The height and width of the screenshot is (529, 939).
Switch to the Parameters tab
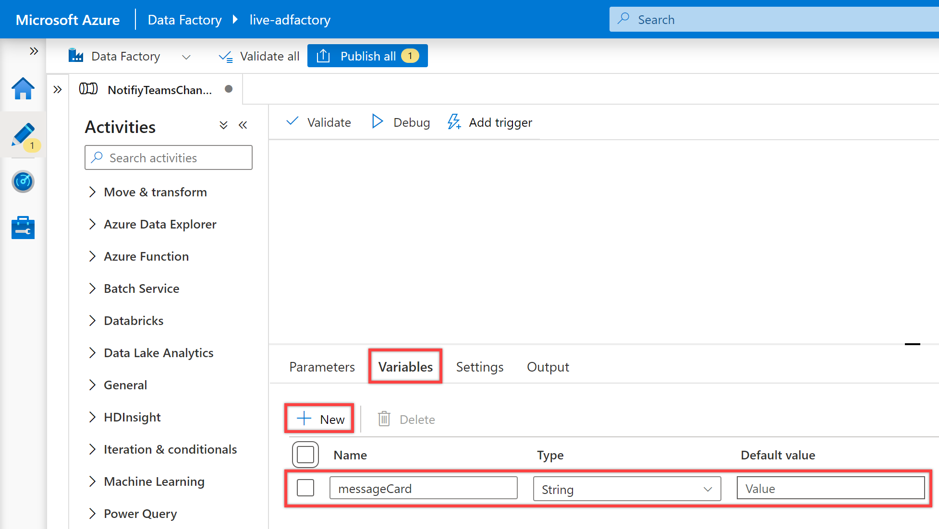(322, 366)
